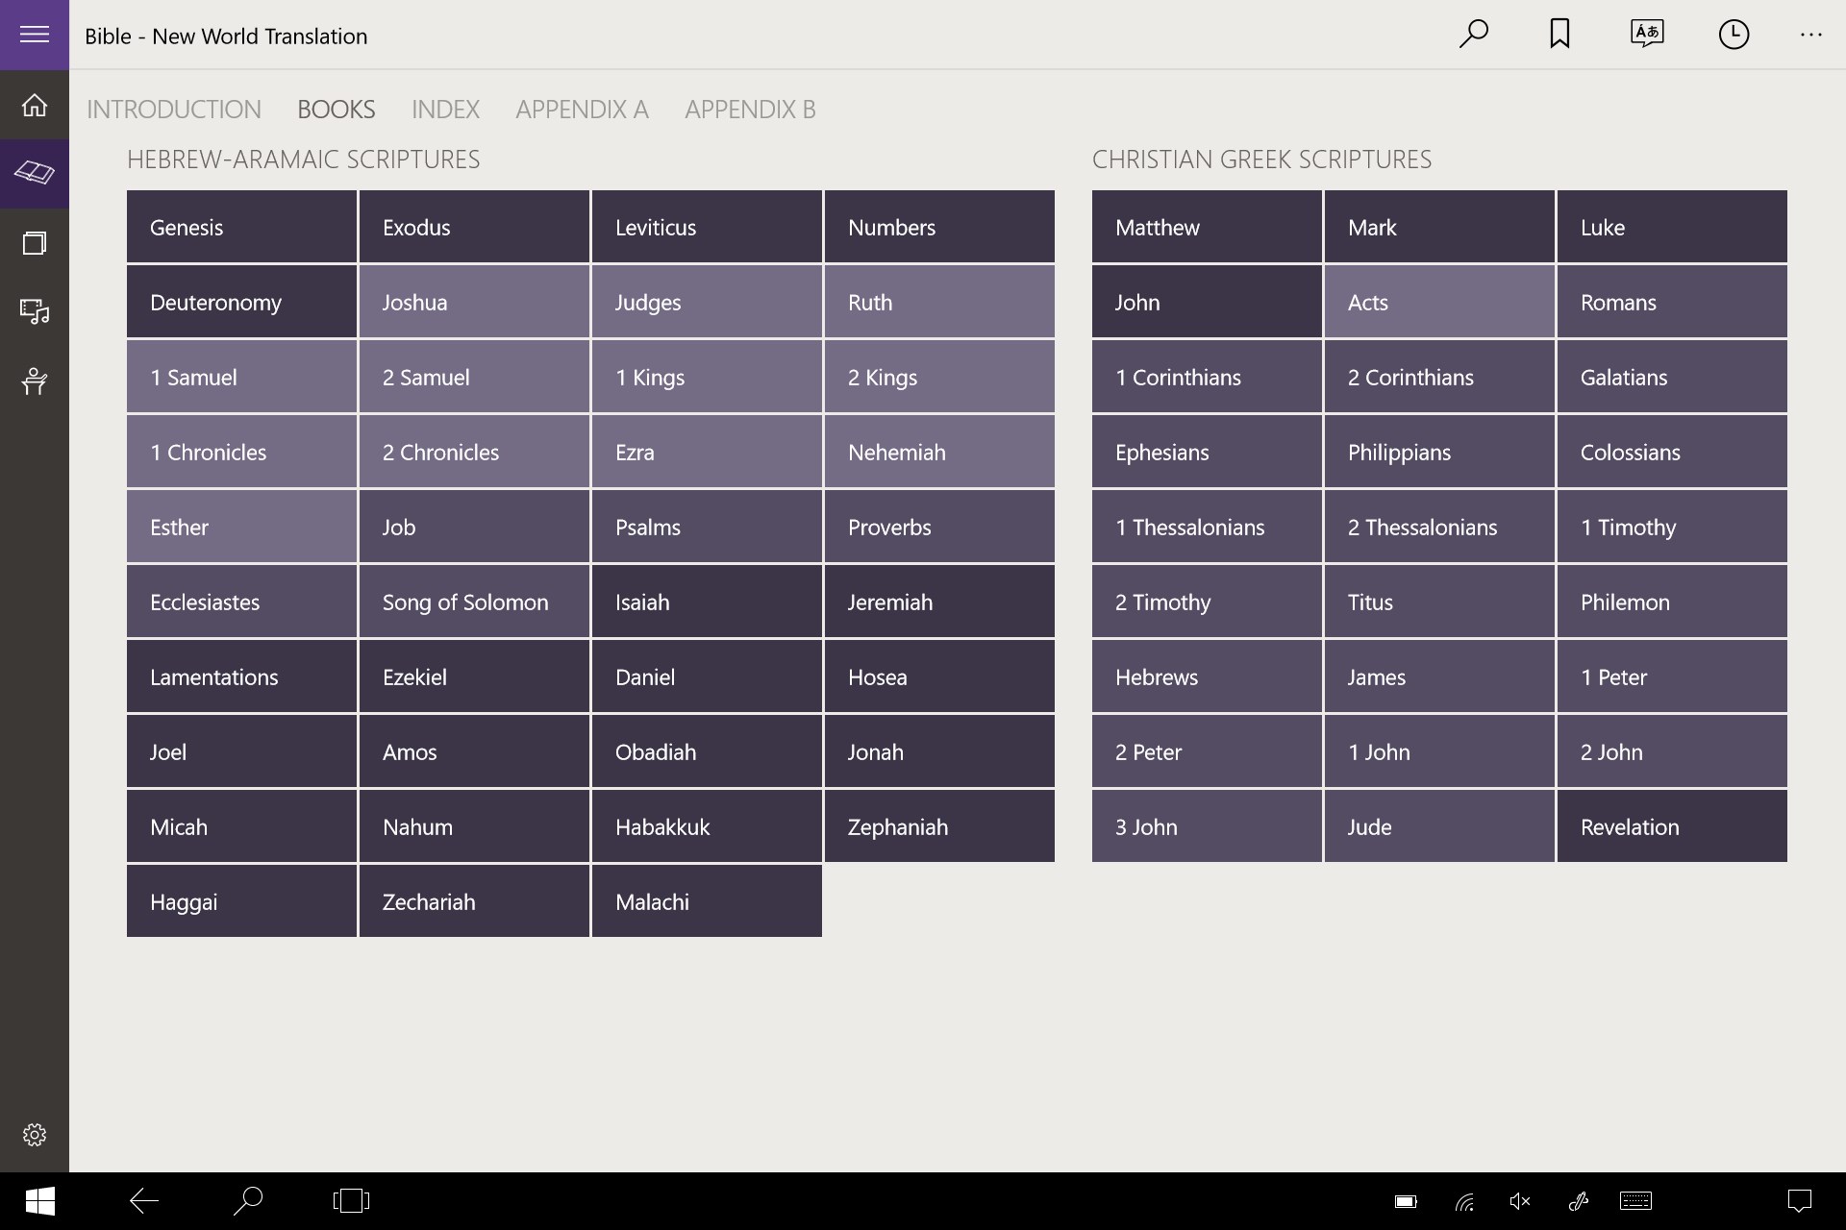Open the Meetings sidebar icon

tap(35, 381)
